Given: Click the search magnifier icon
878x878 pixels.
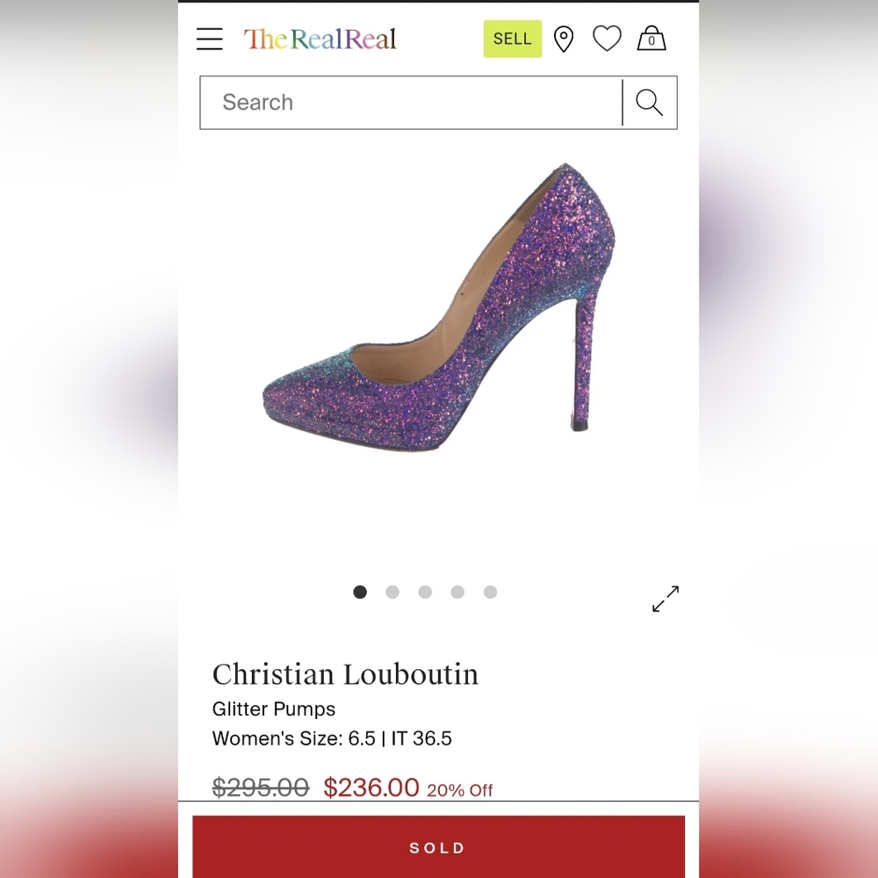Looking at the screenshot, I should tap(649, 103).
